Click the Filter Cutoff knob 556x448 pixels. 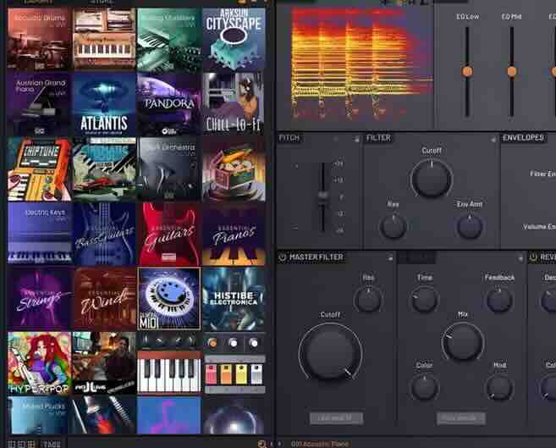point(432,179)
